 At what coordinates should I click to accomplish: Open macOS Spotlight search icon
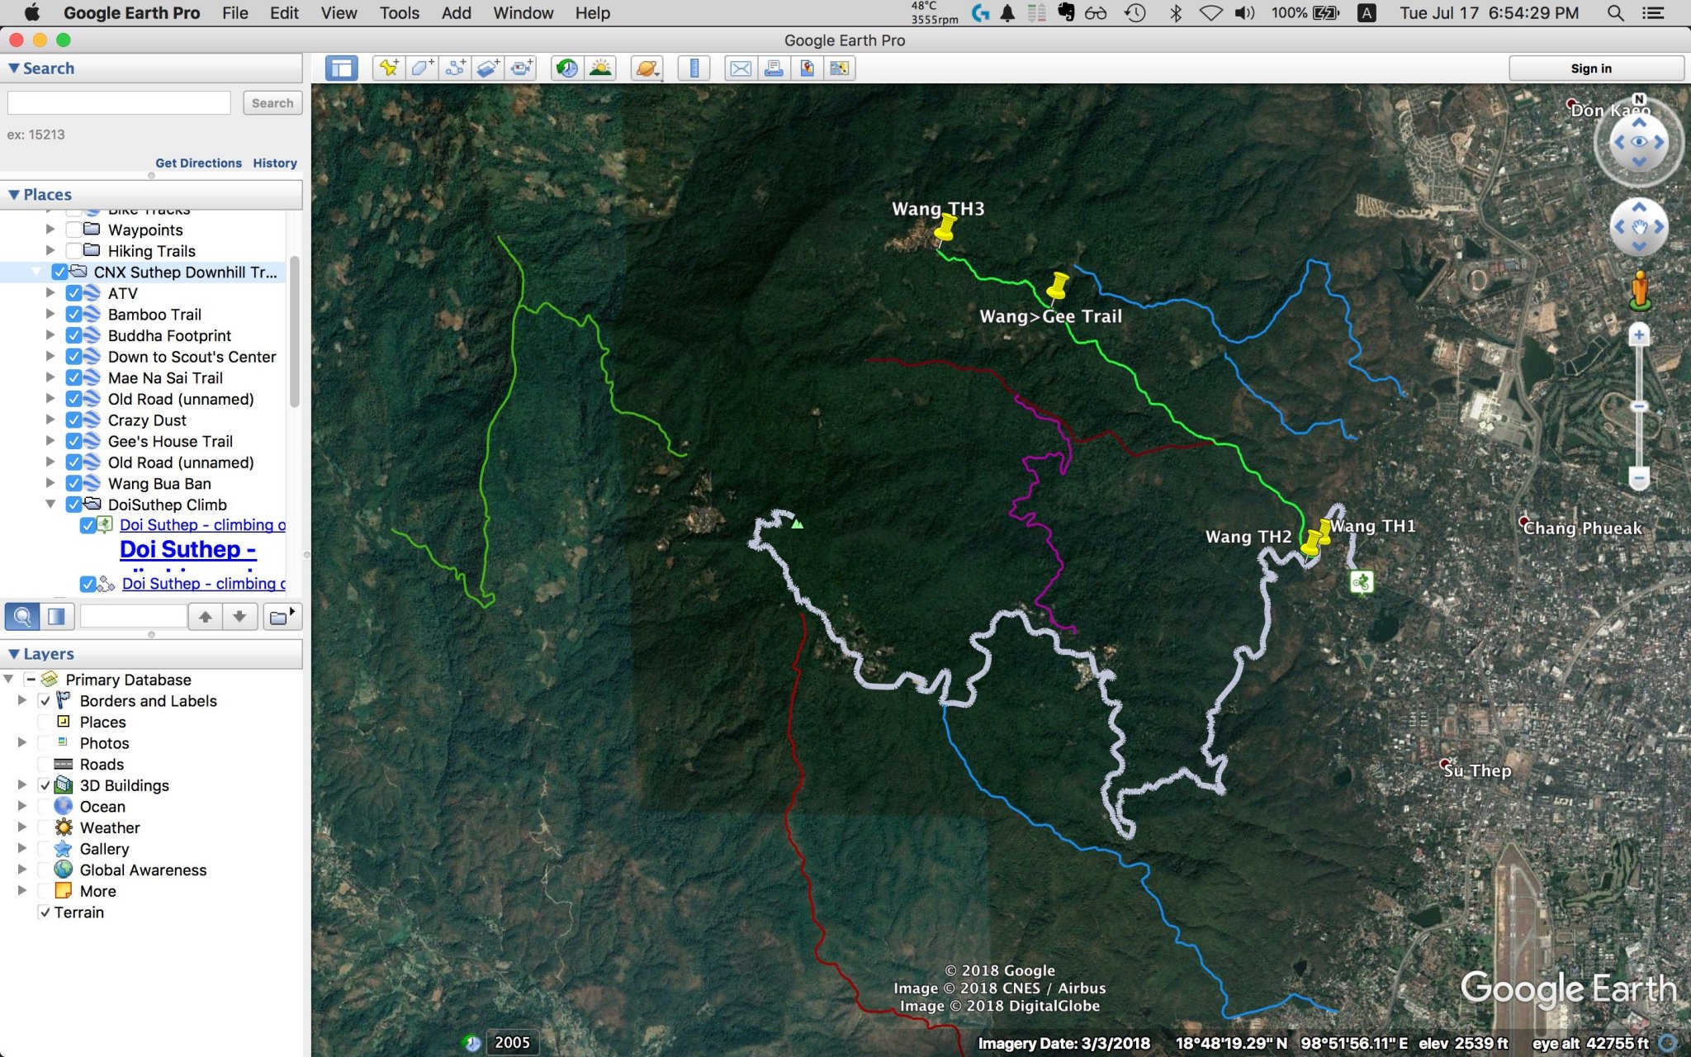coord(1615,13)
